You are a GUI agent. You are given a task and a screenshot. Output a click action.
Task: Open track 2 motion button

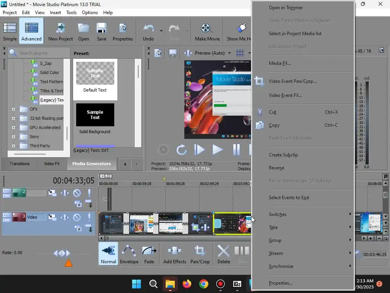point(52,193)
